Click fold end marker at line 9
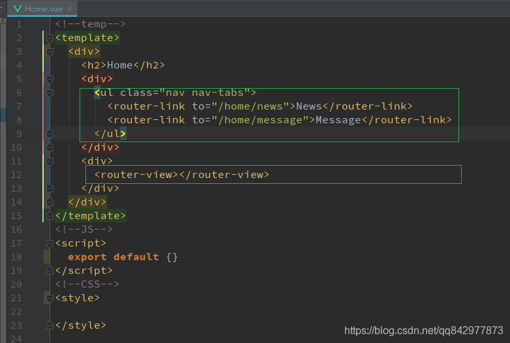Viewport: 510px width, 343px height. [50, 134]
